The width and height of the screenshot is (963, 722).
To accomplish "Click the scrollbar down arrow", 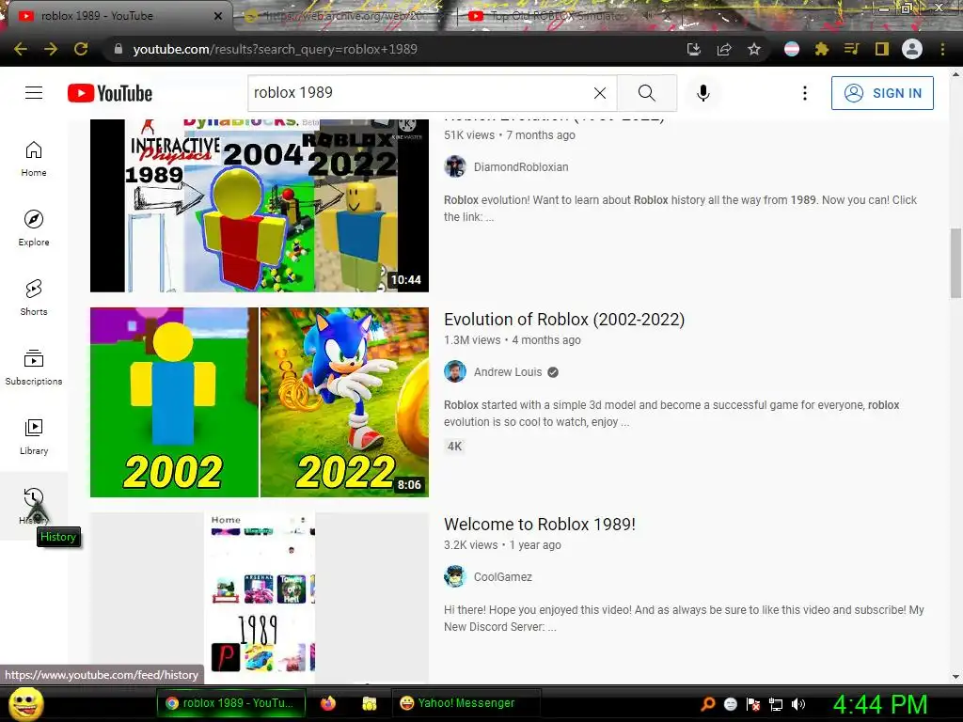I will click(955, 677).
